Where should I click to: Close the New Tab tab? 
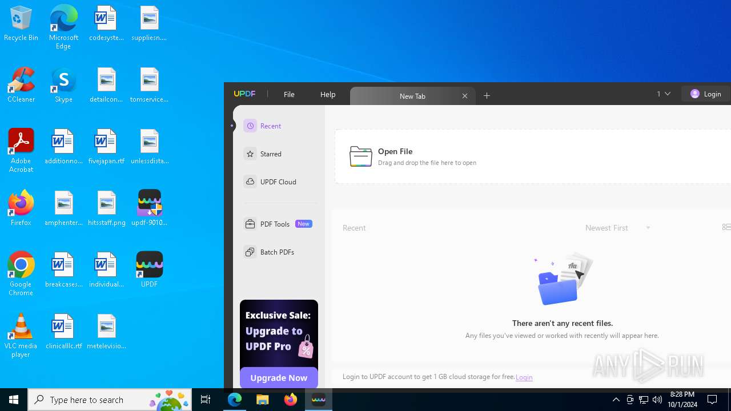465,96
